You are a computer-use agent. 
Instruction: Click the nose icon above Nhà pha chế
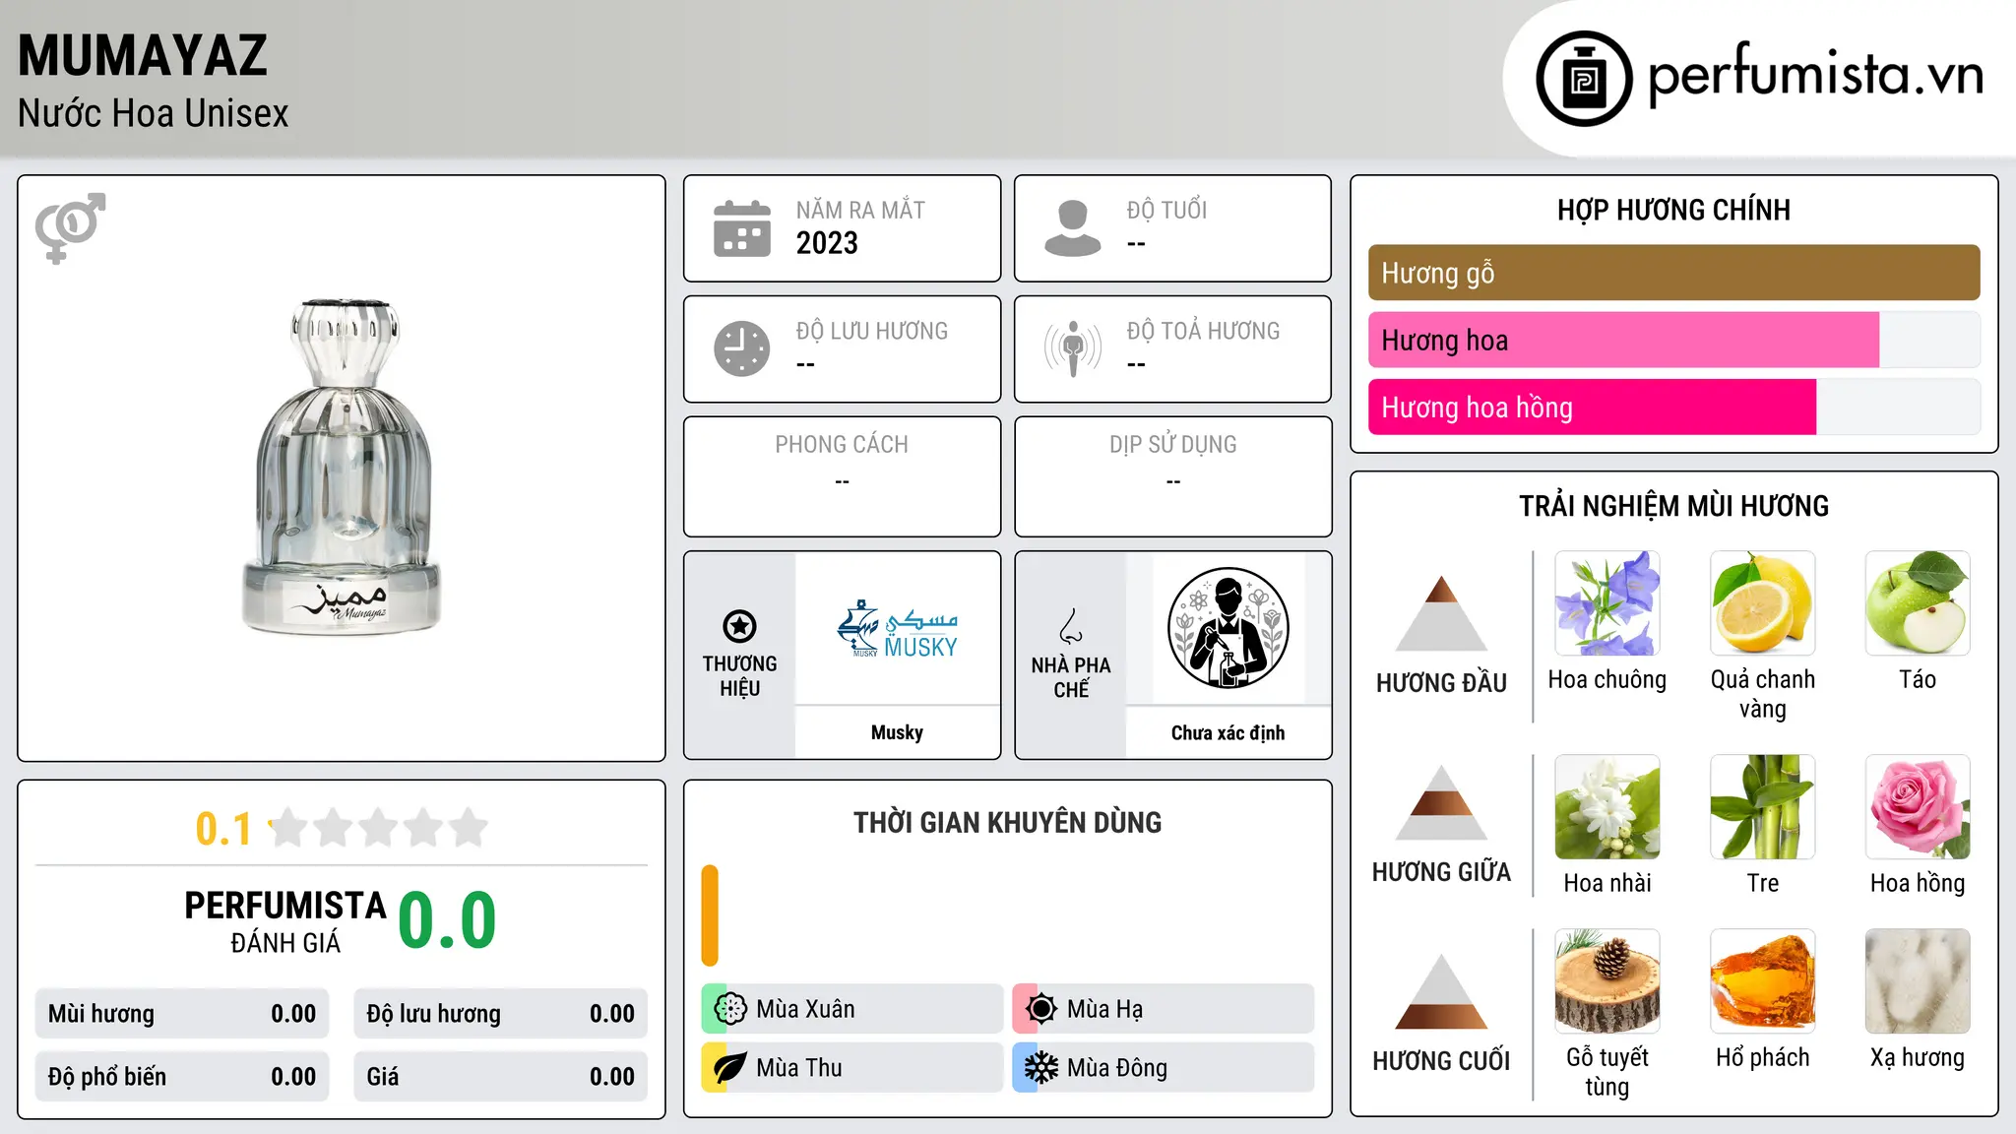(x=1071, y=626)
